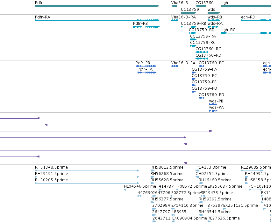Select the Pdfr-PA protein label

click(145, 69)
